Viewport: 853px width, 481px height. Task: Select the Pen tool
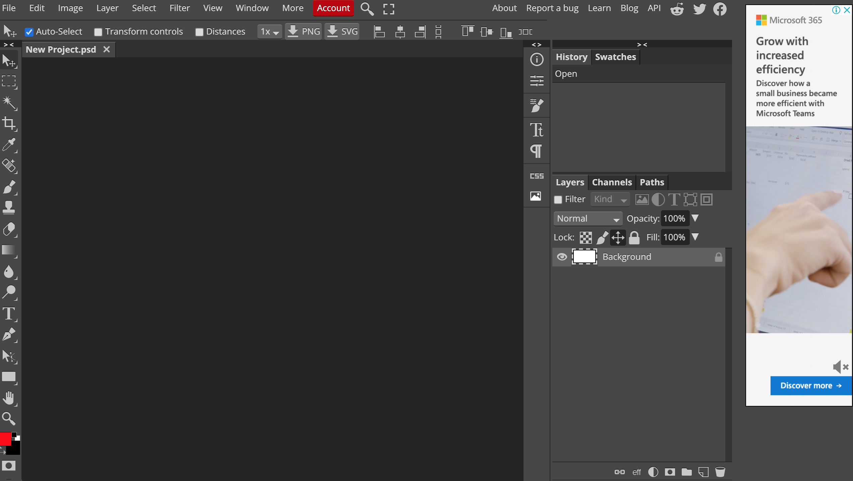9,335
